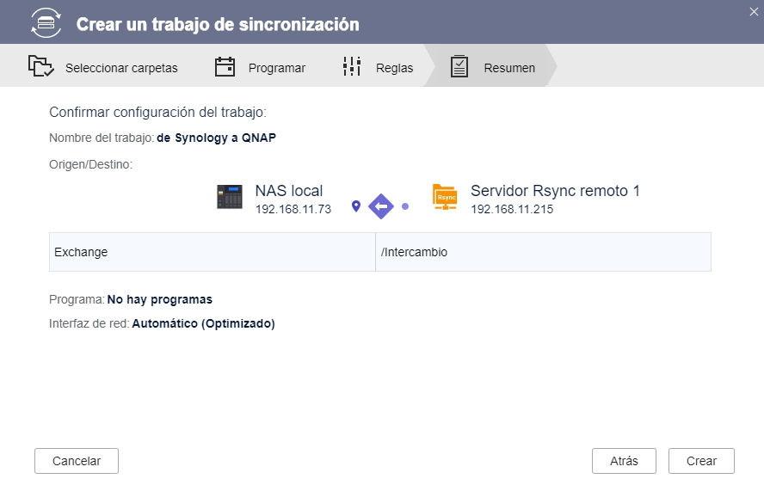Select the /Intercambio destination cell
Viewport: 764px width, 485px height.
tap(543, 252)
